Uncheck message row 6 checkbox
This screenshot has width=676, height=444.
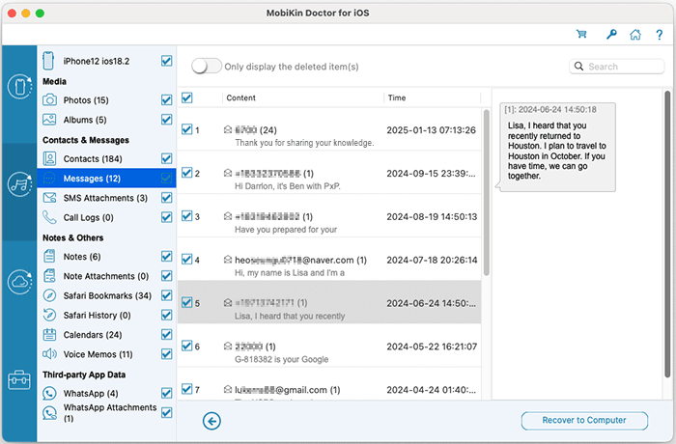pos(186,346)
